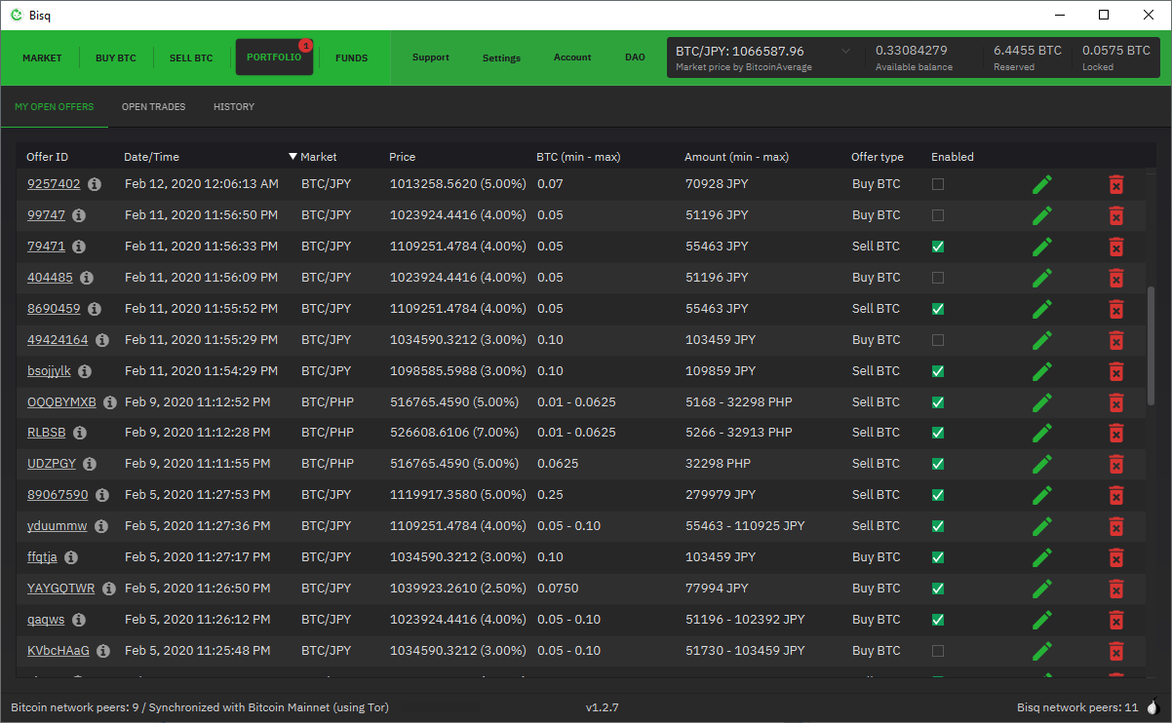Edit offer 49424164 using pencil icon

click(1042, 340)
